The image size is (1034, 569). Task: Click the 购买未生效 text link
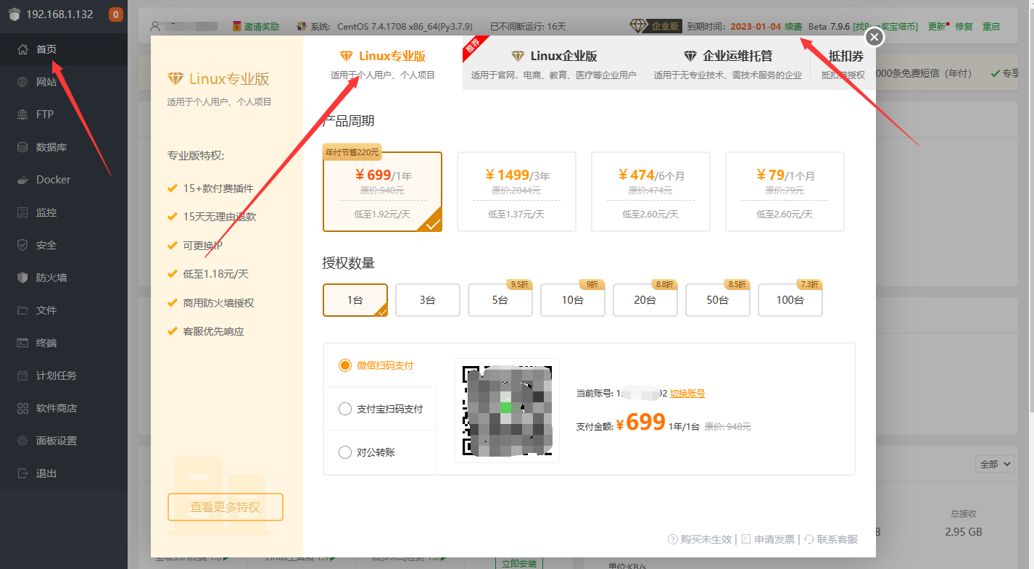point(706,539)
